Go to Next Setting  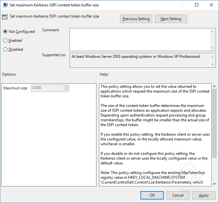pyautogui.click(x=171, y=19)
